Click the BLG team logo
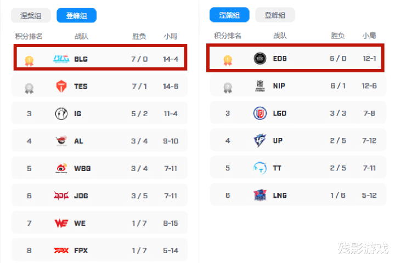The width and height of the screenshot is (395, 263). click(x=61, y=59)
